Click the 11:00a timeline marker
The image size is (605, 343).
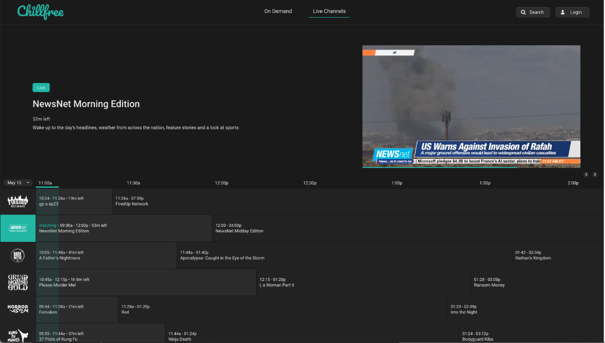[45, 183]
